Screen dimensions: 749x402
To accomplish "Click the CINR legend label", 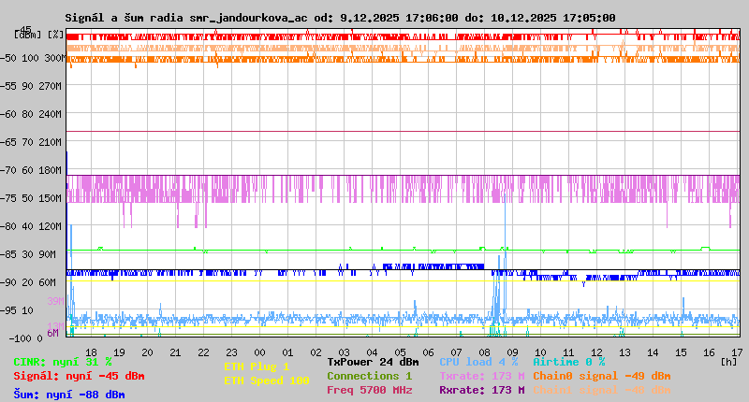I will [x=62, y=362].
